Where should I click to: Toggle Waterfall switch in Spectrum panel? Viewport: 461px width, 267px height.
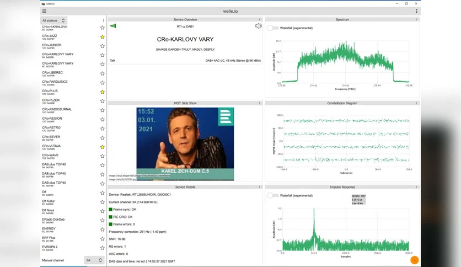(x=272, y=28)
